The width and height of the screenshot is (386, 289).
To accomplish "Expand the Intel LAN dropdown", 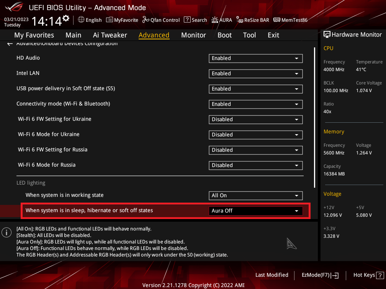I will (x=255, y=73).
